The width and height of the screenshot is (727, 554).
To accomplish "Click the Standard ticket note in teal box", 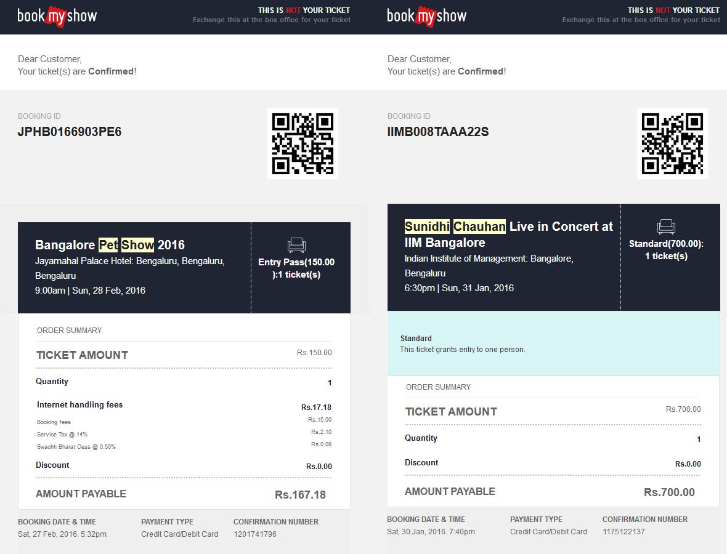I will [x=462, y=344].
